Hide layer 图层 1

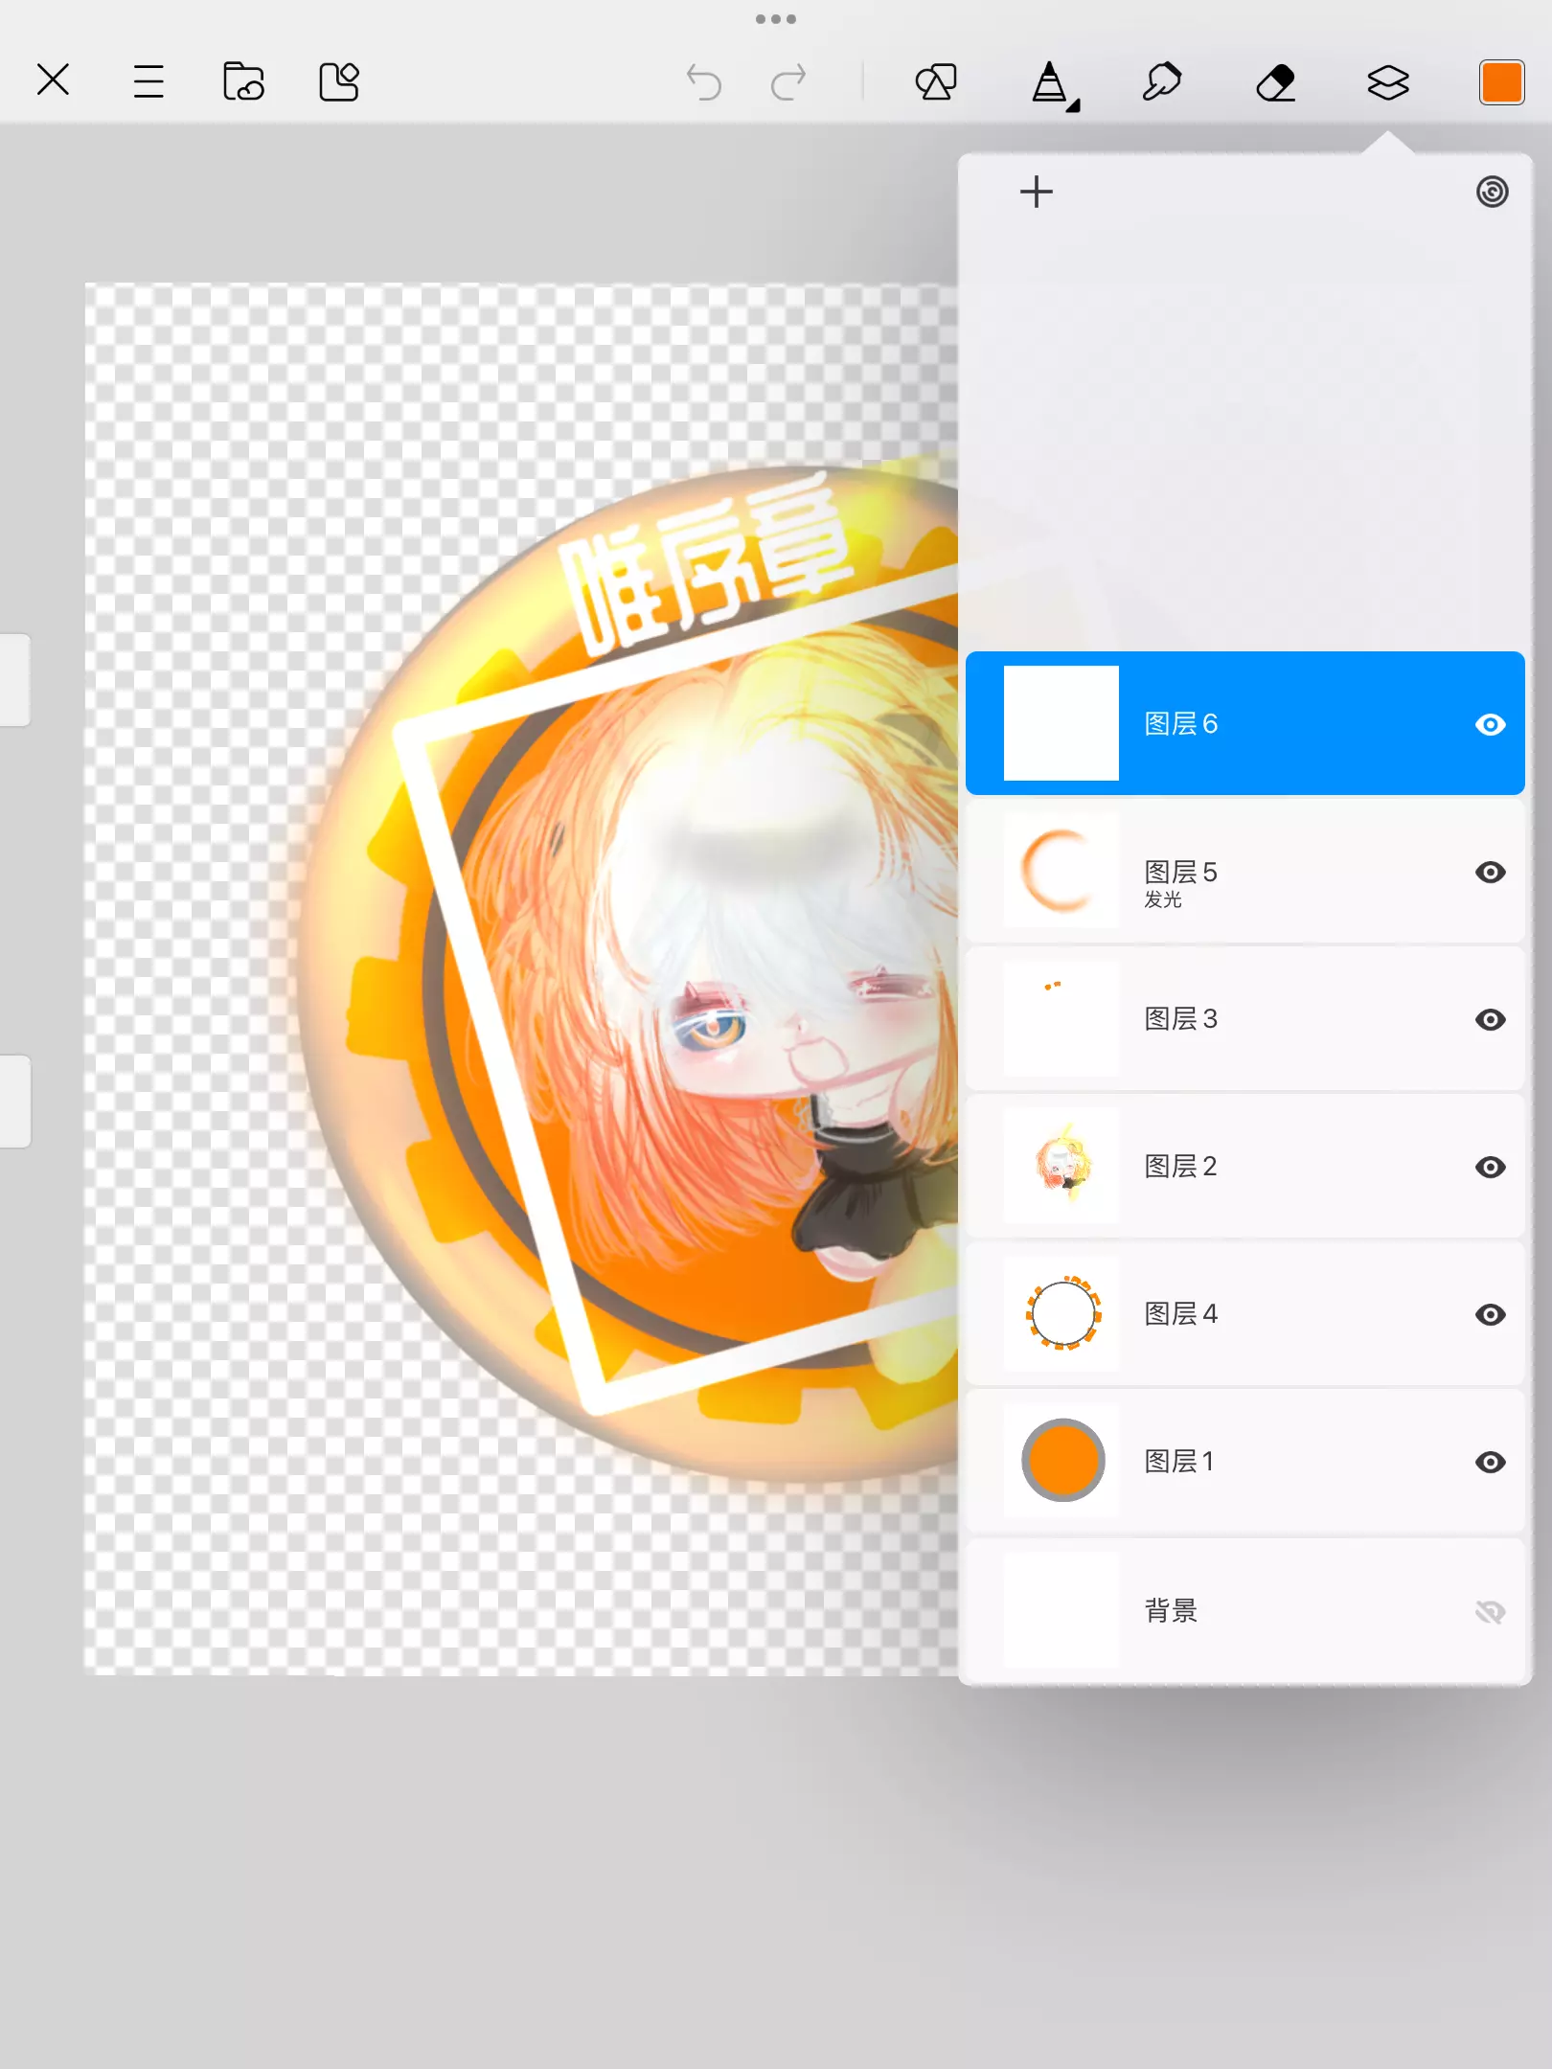tap(1491, 1463)
